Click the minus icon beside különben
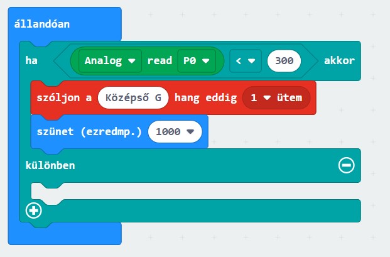Screen dimensions: 390x257 [346, 165]
